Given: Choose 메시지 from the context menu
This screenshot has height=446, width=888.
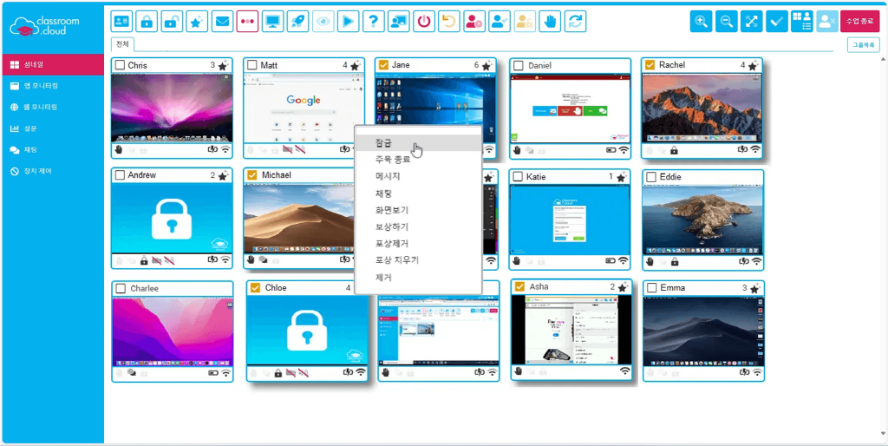Looking at the screenshot, I should tap(387, 176).
